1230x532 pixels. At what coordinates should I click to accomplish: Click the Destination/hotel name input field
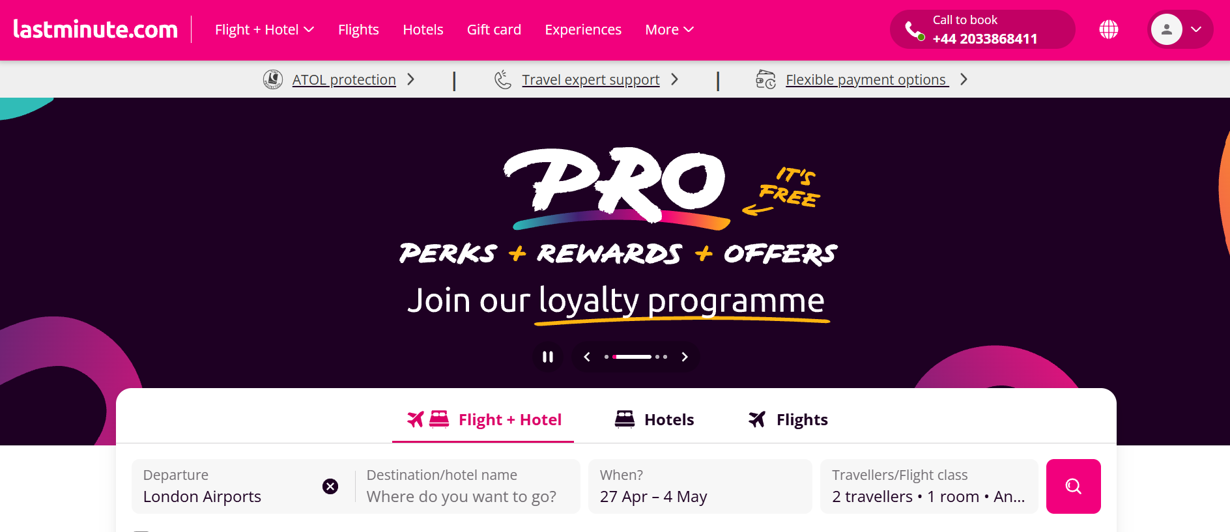point(461,496)
